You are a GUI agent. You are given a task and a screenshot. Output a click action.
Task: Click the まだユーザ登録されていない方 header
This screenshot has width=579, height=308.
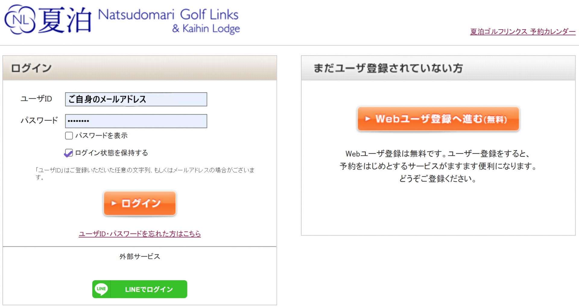(x=438, y=68)
